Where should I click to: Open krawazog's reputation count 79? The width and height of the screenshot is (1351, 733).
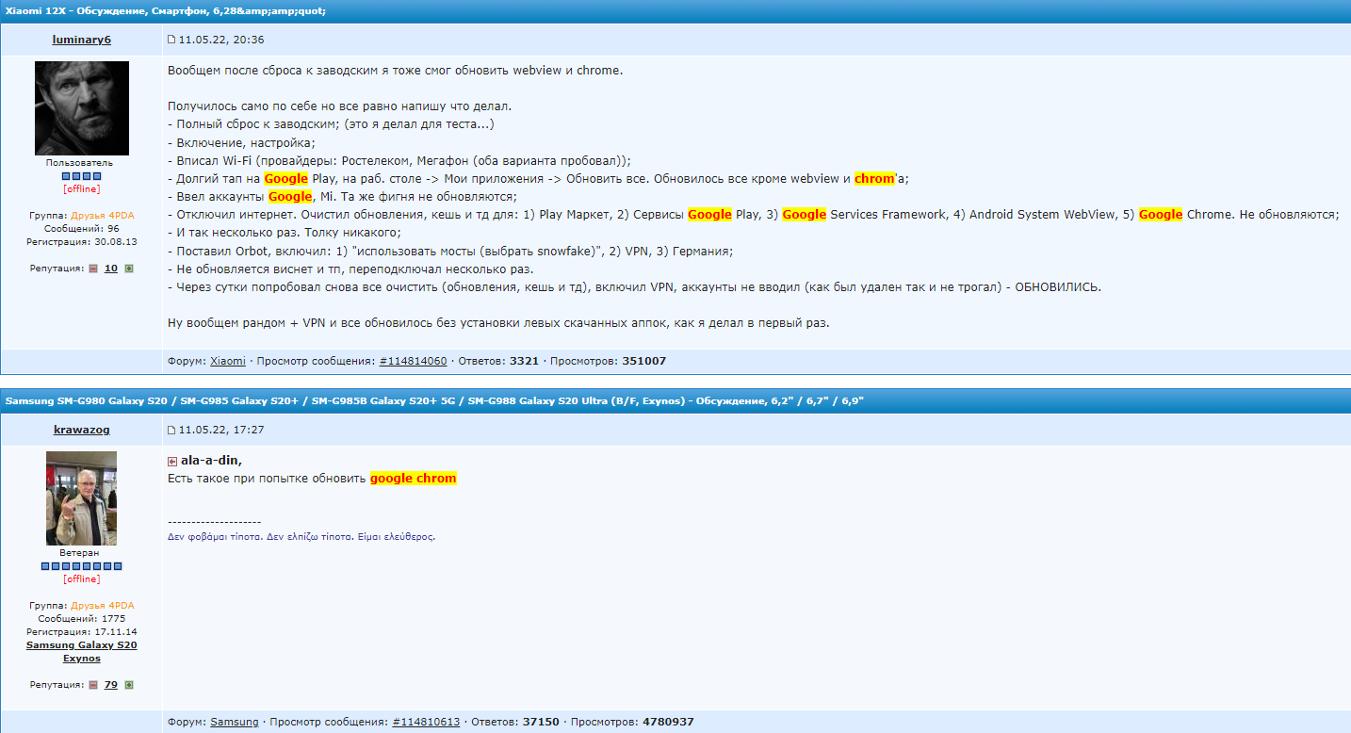tap(111, 685)
